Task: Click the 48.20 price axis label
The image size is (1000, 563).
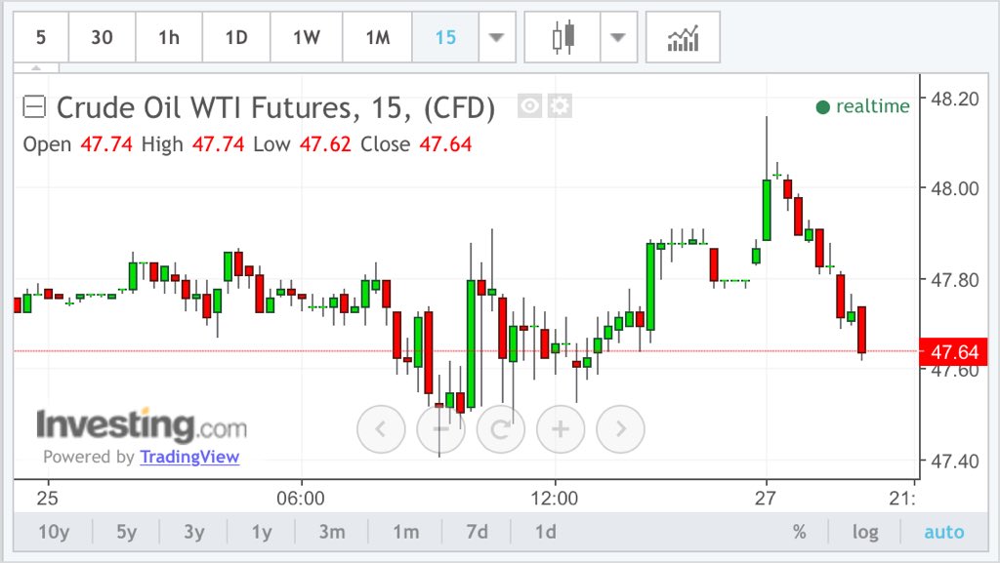Action: (x=955, y=99)
